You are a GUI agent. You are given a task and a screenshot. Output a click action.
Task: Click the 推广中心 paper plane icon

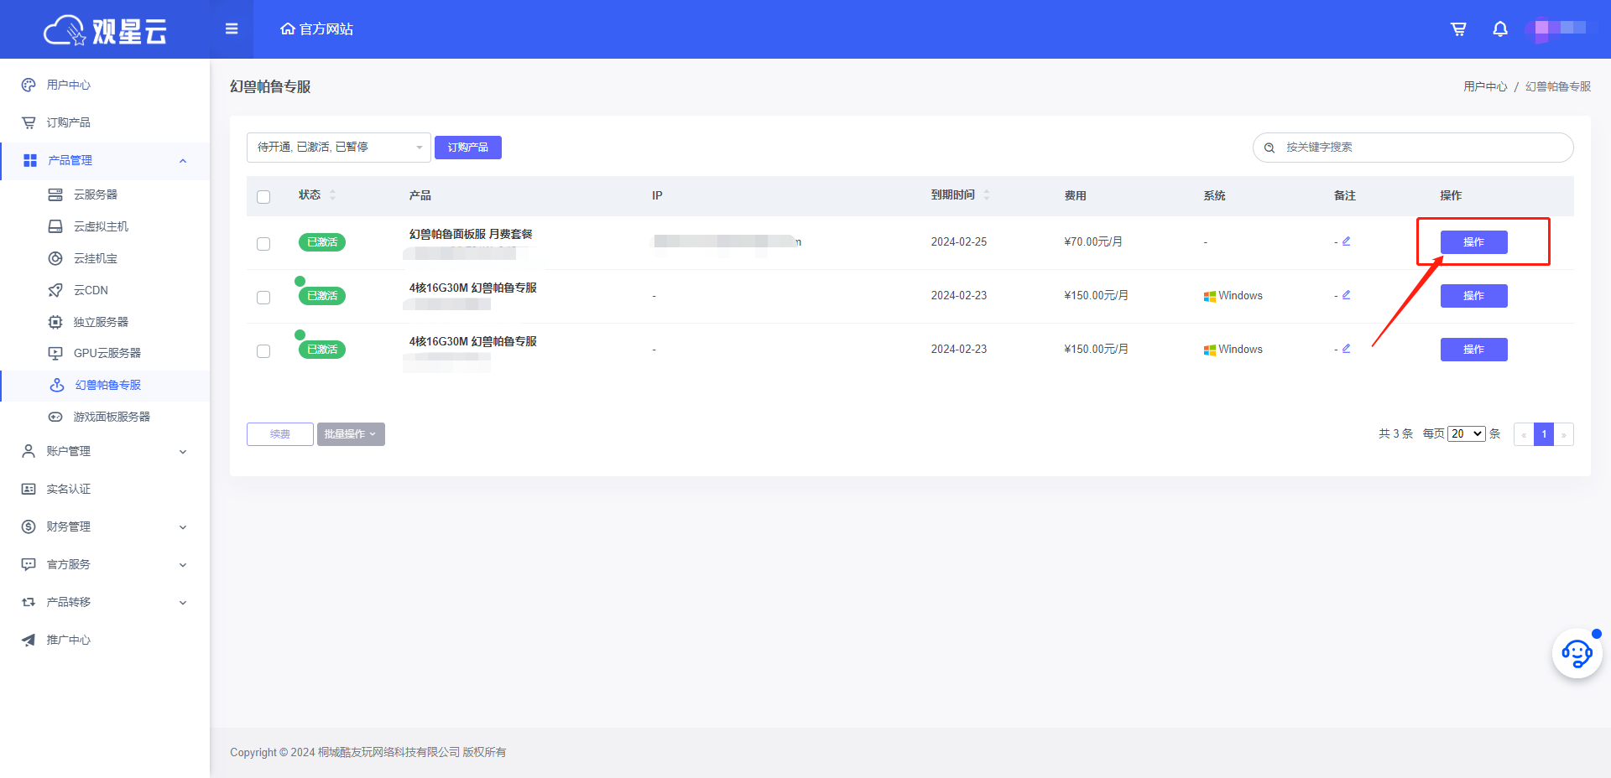pyautogui.click(x=29, y=640)
